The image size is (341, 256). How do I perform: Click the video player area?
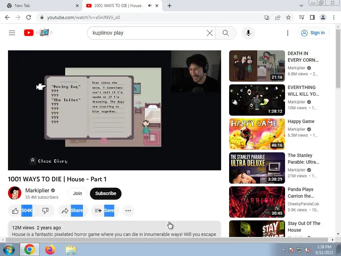[115, 110]
